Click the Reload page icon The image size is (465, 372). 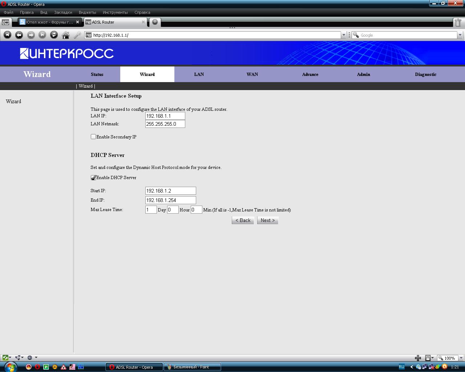pyautogui.click(x=54, y=35)
